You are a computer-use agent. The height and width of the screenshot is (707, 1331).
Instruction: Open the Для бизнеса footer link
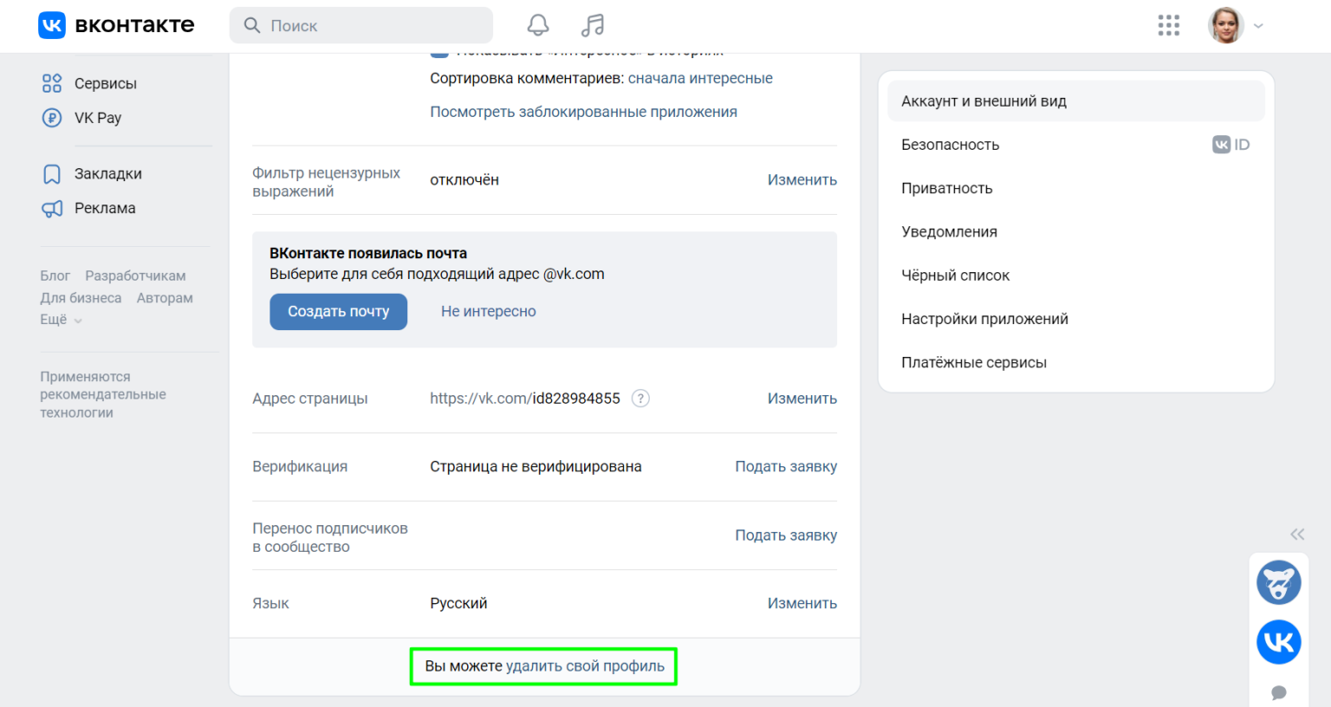(81, 297)
